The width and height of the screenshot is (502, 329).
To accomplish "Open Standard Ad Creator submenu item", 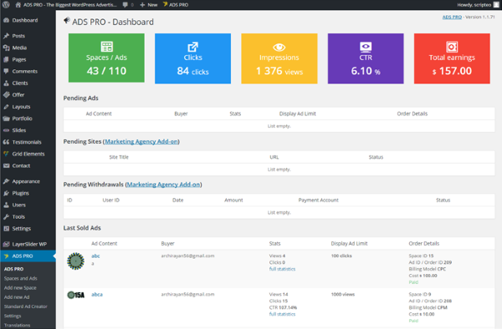I will [x=26, y=306].
